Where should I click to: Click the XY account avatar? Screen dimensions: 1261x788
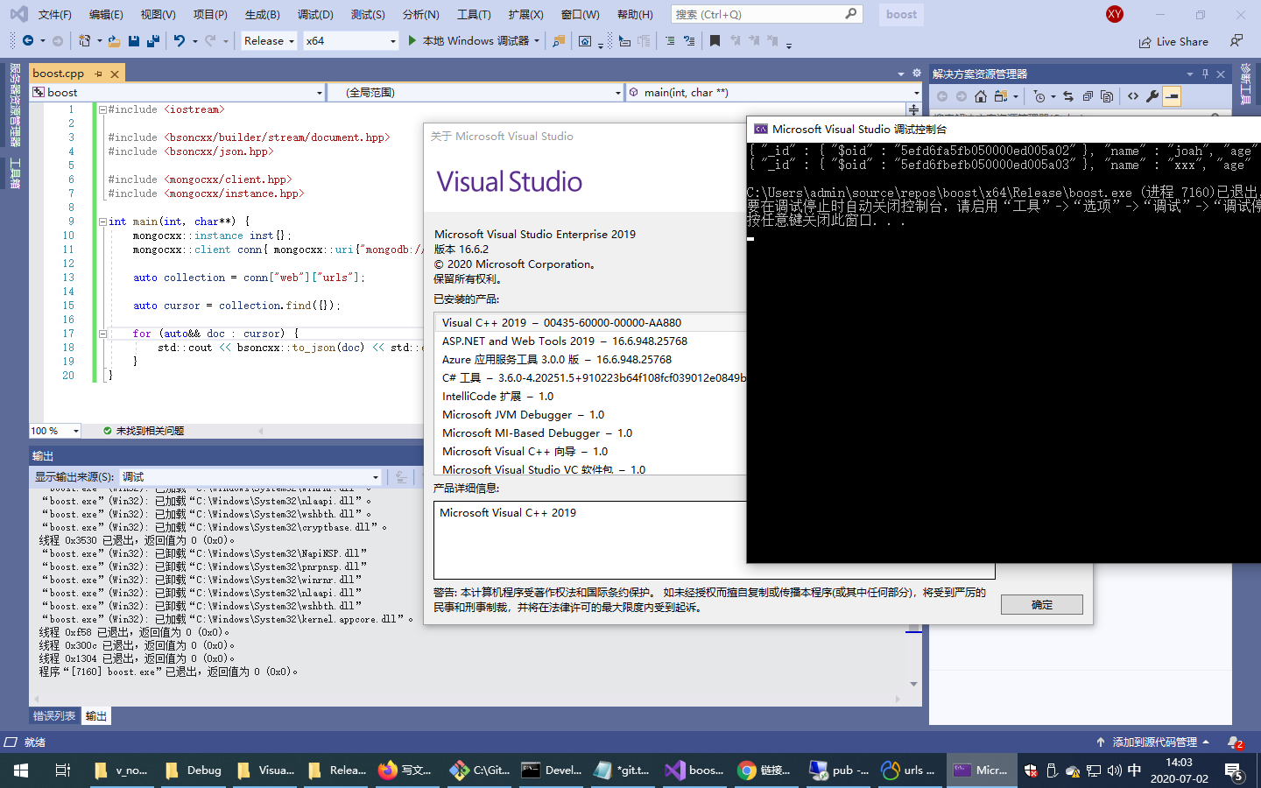[1115, 14]
